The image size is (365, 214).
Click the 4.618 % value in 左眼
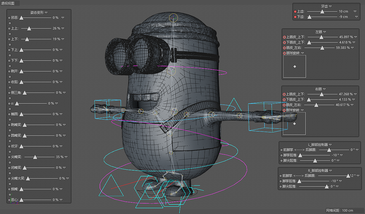pos(345,43)
